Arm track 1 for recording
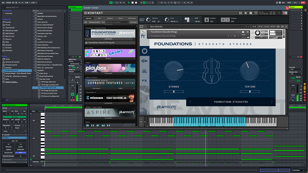308x173 pixels. tap(73, 100)
